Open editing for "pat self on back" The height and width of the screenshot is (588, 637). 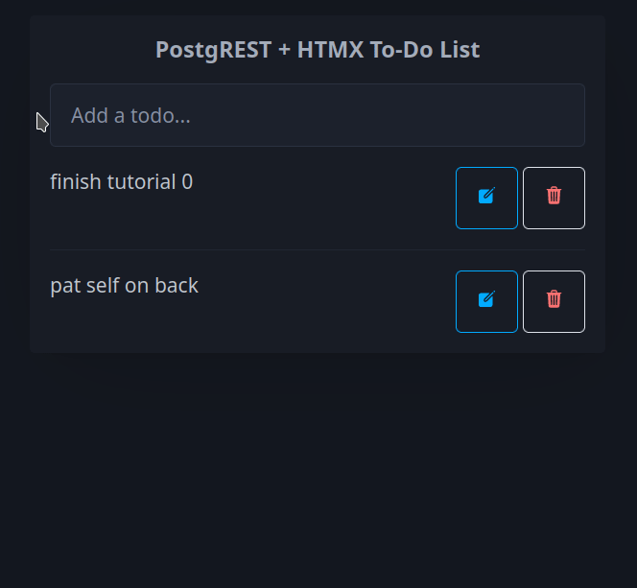coord(486,301)
